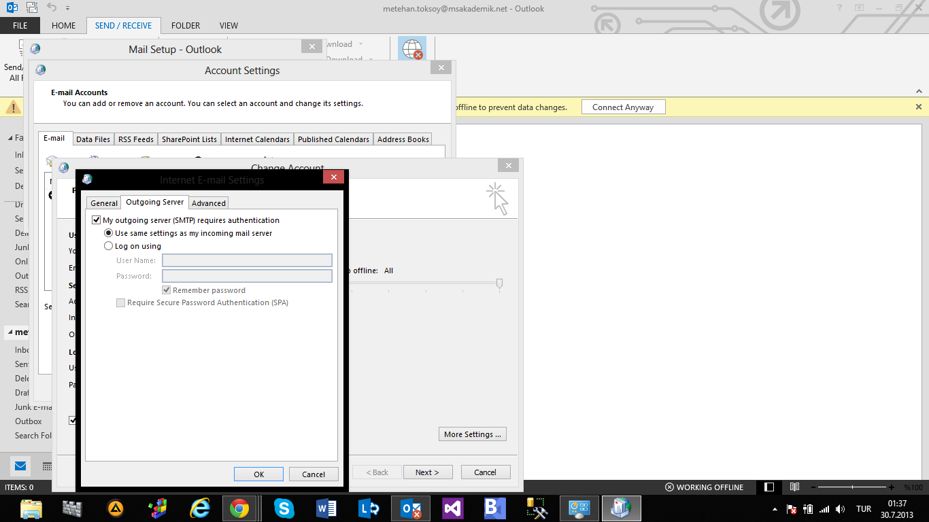Click Send/Receive All Folders quick access icon

click(32, 8)
